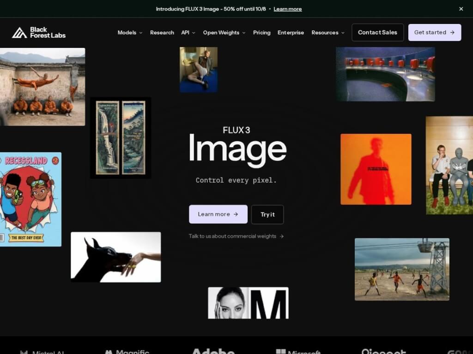Image resolution: width=473 pixels, height=354 pixels.
Task: Click the Microsoft logo in partner strip
Action: [298, 352]
